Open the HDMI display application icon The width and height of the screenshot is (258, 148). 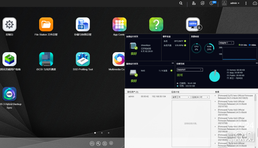[193, 24]
